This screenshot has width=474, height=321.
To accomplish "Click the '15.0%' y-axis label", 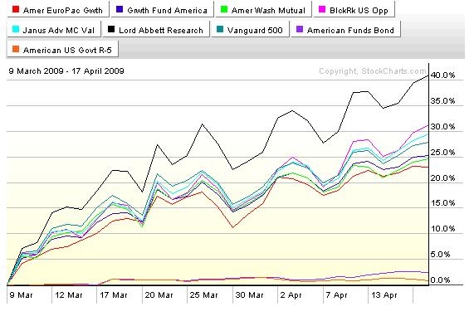I will coord(442,203).
